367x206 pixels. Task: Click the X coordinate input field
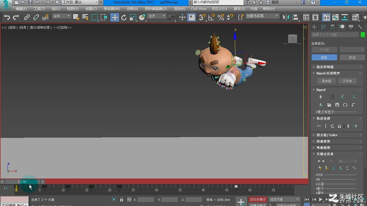coord(146,199)
